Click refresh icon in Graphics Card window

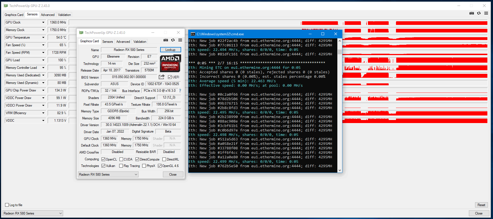click(x=173, y=40)
